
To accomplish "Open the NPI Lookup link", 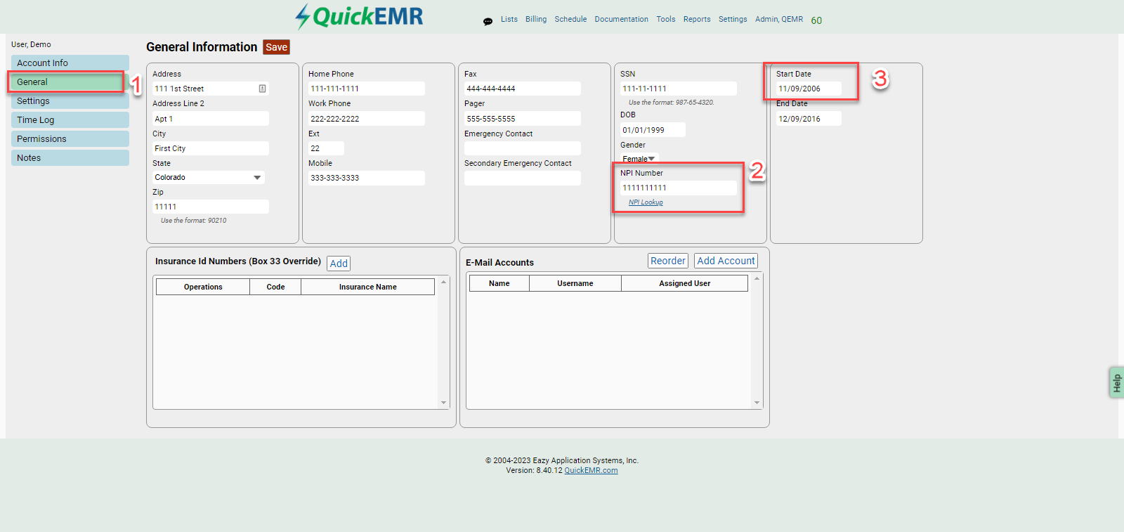I will point(646,202).
